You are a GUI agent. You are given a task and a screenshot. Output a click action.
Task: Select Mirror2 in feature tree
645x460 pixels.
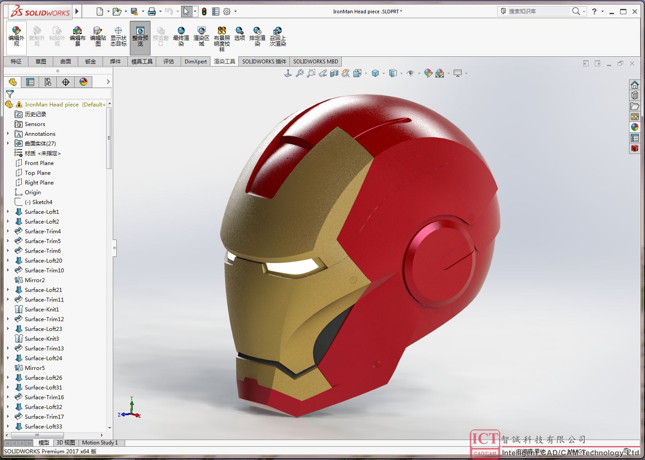[30, 280]
